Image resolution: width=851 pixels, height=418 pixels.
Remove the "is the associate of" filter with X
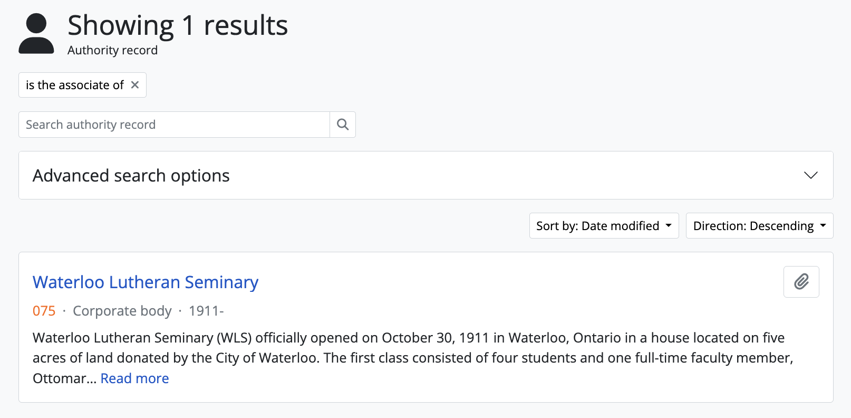135,85
